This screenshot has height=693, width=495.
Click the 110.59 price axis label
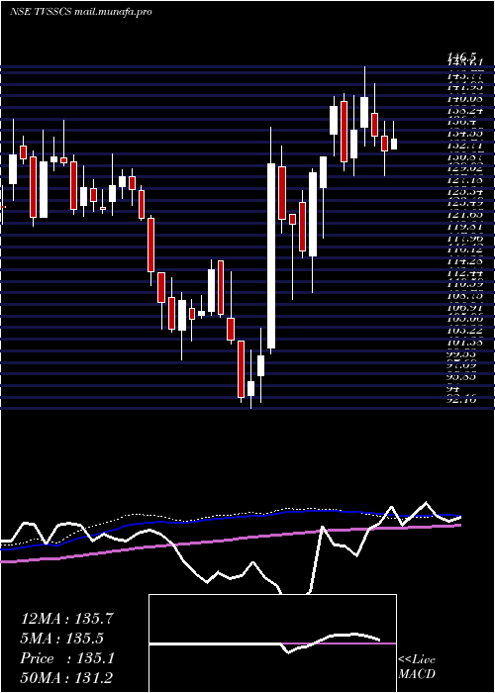tap(465, 285)
